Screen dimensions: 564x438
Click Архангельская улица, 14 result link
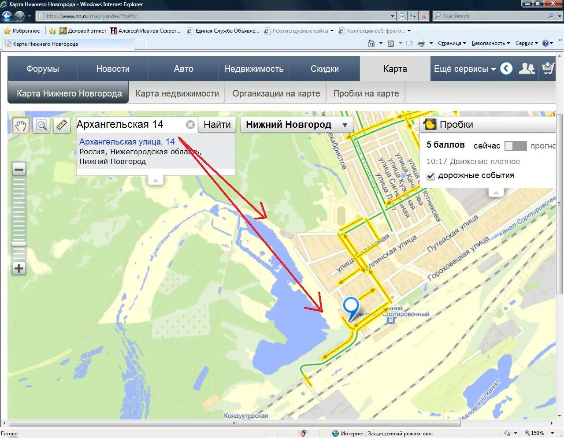[127, 142]
